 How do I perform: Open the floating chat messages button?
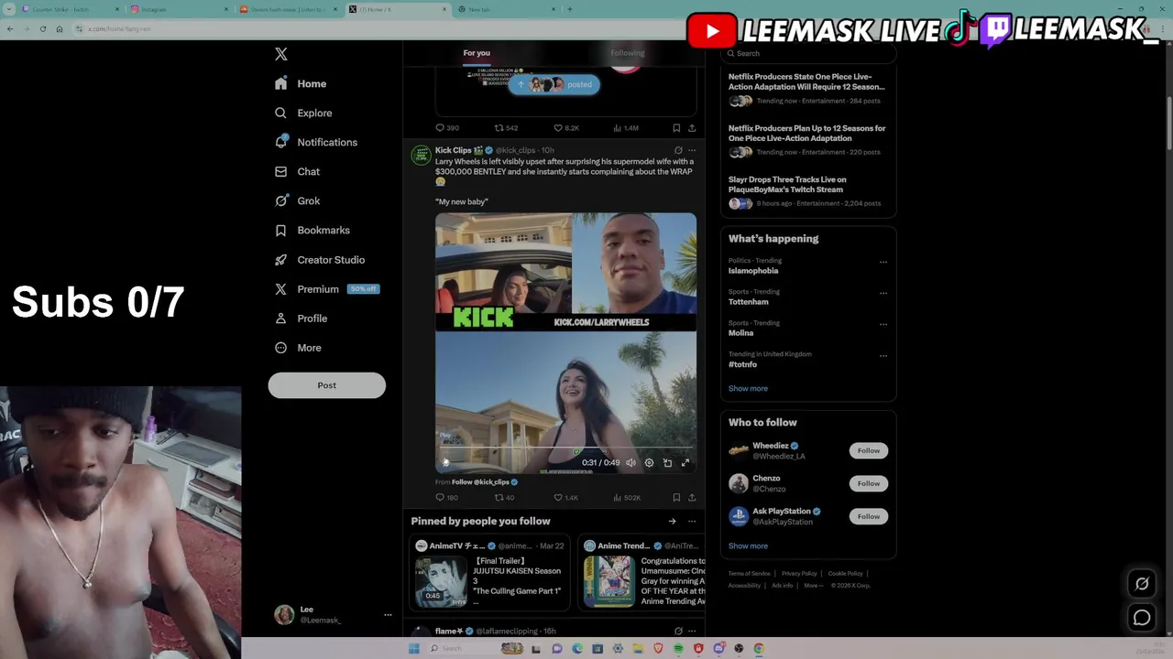point(1142,618)
